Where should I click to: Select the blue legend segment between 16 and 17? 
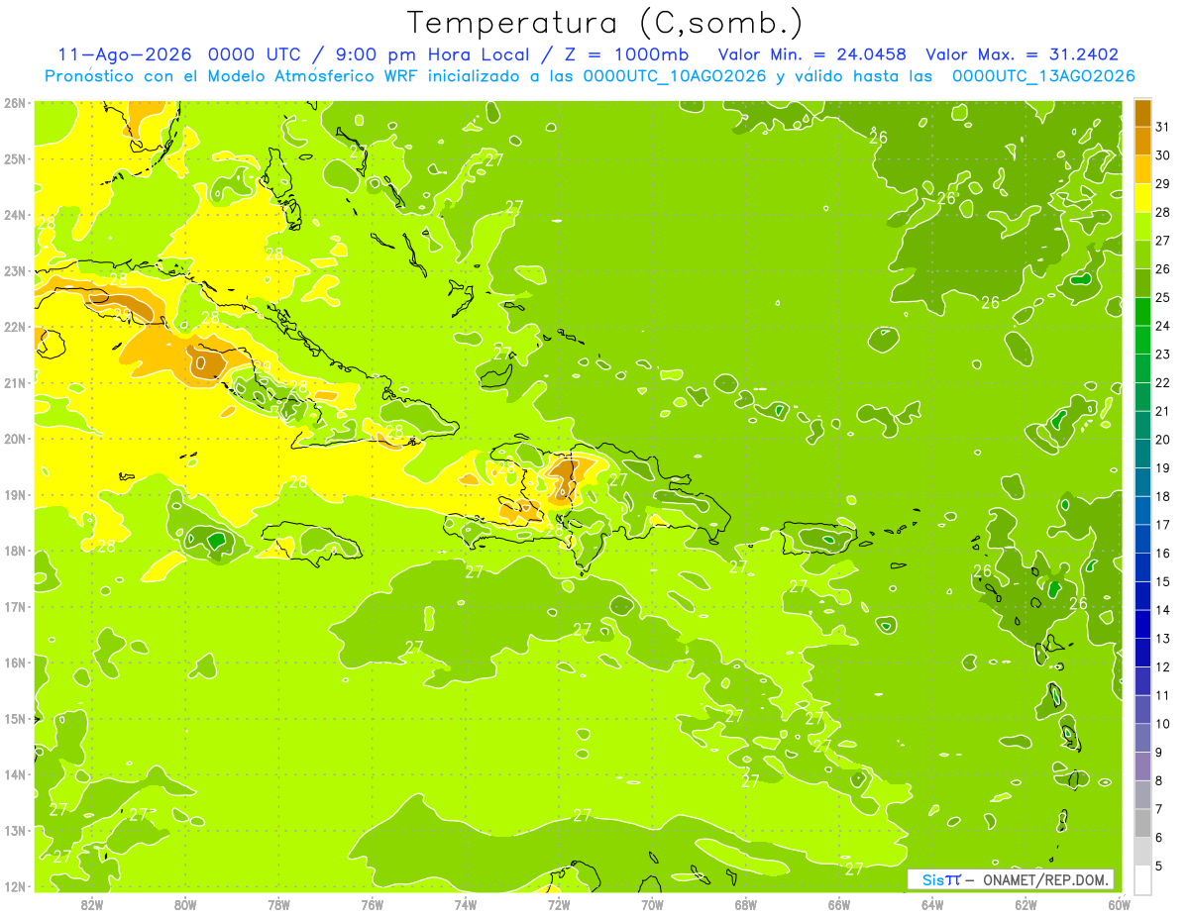(1142, 539)
